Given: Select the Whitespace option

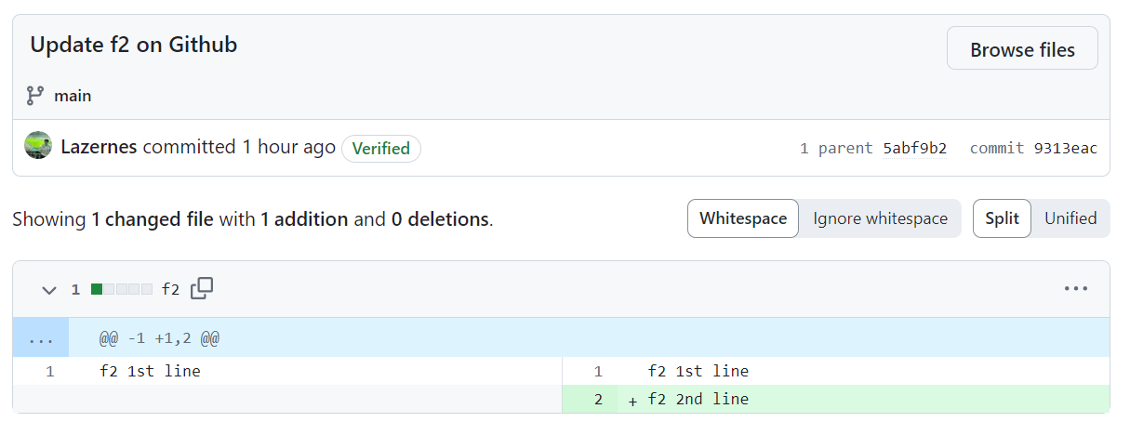Looking at the screenshot, I should [x=743, y=218].
